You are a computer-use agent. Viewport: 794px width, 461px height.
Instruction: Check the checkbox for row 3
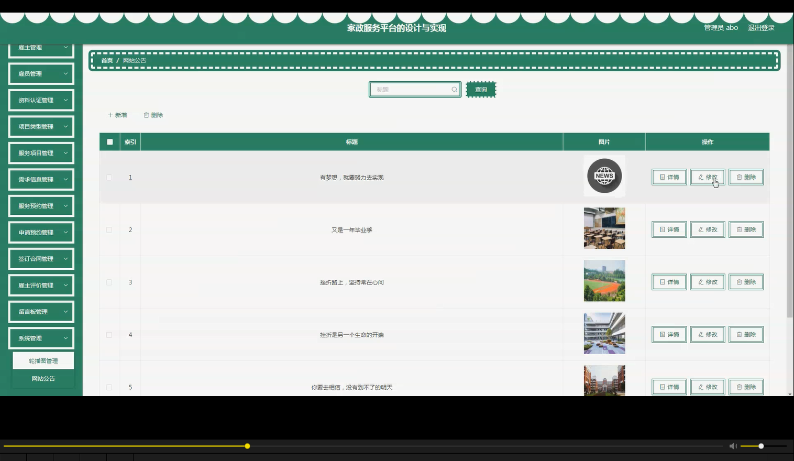point(109,282)
